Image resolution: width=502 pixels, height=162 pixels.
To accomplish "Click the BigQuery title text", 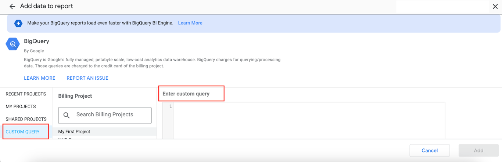I will click(36, 41).
